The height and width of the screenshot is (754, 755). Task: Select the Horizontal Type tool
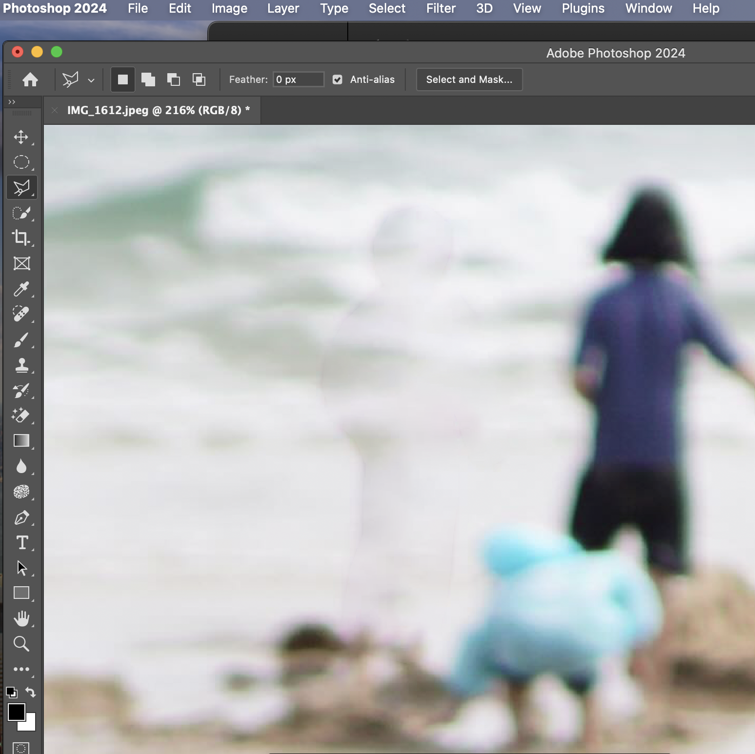[x=22, y=542]
